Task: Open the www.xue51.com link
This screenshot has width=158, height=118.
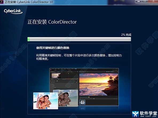Action: (148, 116)
